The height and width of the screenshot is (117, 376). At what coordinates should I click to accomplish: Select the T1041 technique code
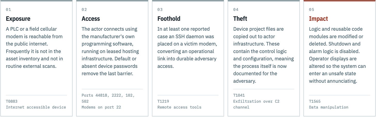239,95
